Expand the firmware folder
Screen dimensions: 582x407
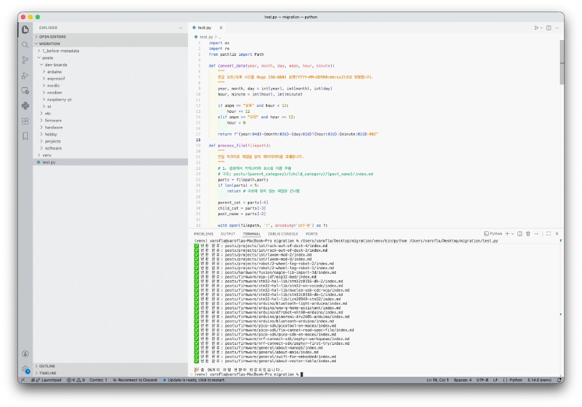tap(54, 120)
